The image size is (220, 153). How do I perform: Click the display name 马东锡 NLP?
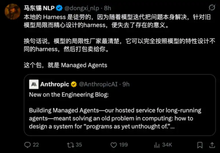tap(39, 8)
